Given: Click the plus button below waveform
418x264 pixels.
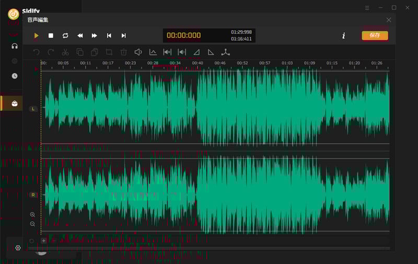Looking at the screenshot, I should [44, 241].
